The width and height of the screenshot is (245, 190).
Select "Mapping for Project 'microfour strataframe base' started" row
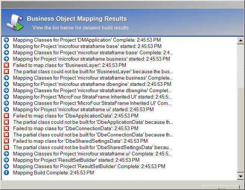point(87,46)
